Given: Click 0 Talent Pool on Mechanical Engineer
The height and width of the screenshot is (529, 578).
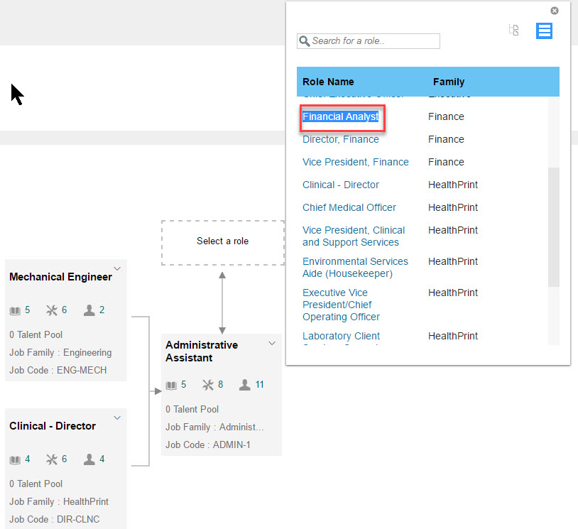Looking at the screenshot, I should click(x=36, y=334).
